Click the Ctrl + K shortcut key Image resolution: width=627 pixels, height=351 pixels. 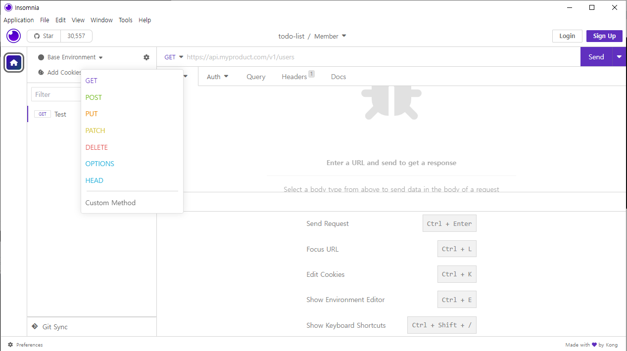pyautogui.click(x=457, y=274)
